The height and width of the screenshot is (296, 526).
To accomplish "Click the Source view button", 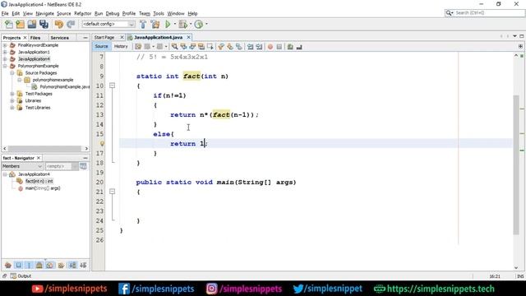I will coord(101,46).
